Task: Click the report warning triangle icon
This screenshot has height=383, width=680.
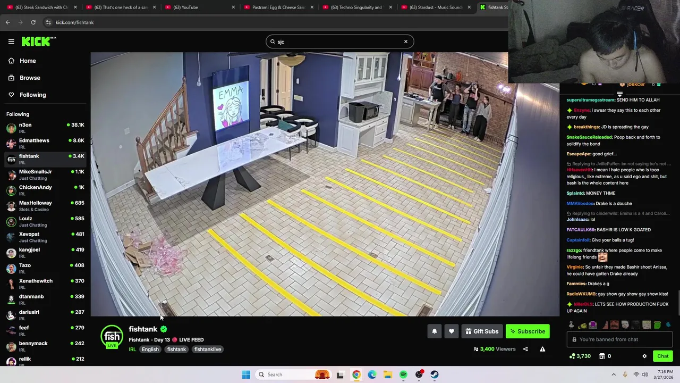Action: [542, 349]
